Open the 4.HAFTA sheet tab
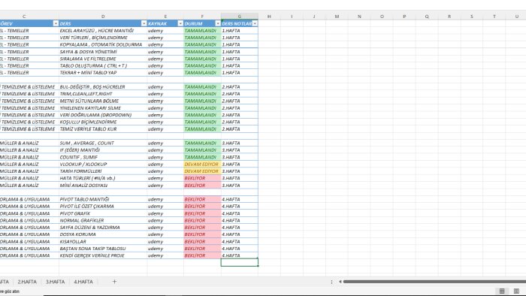Viewport: 526px width, 296px height. tap(83, 282)
